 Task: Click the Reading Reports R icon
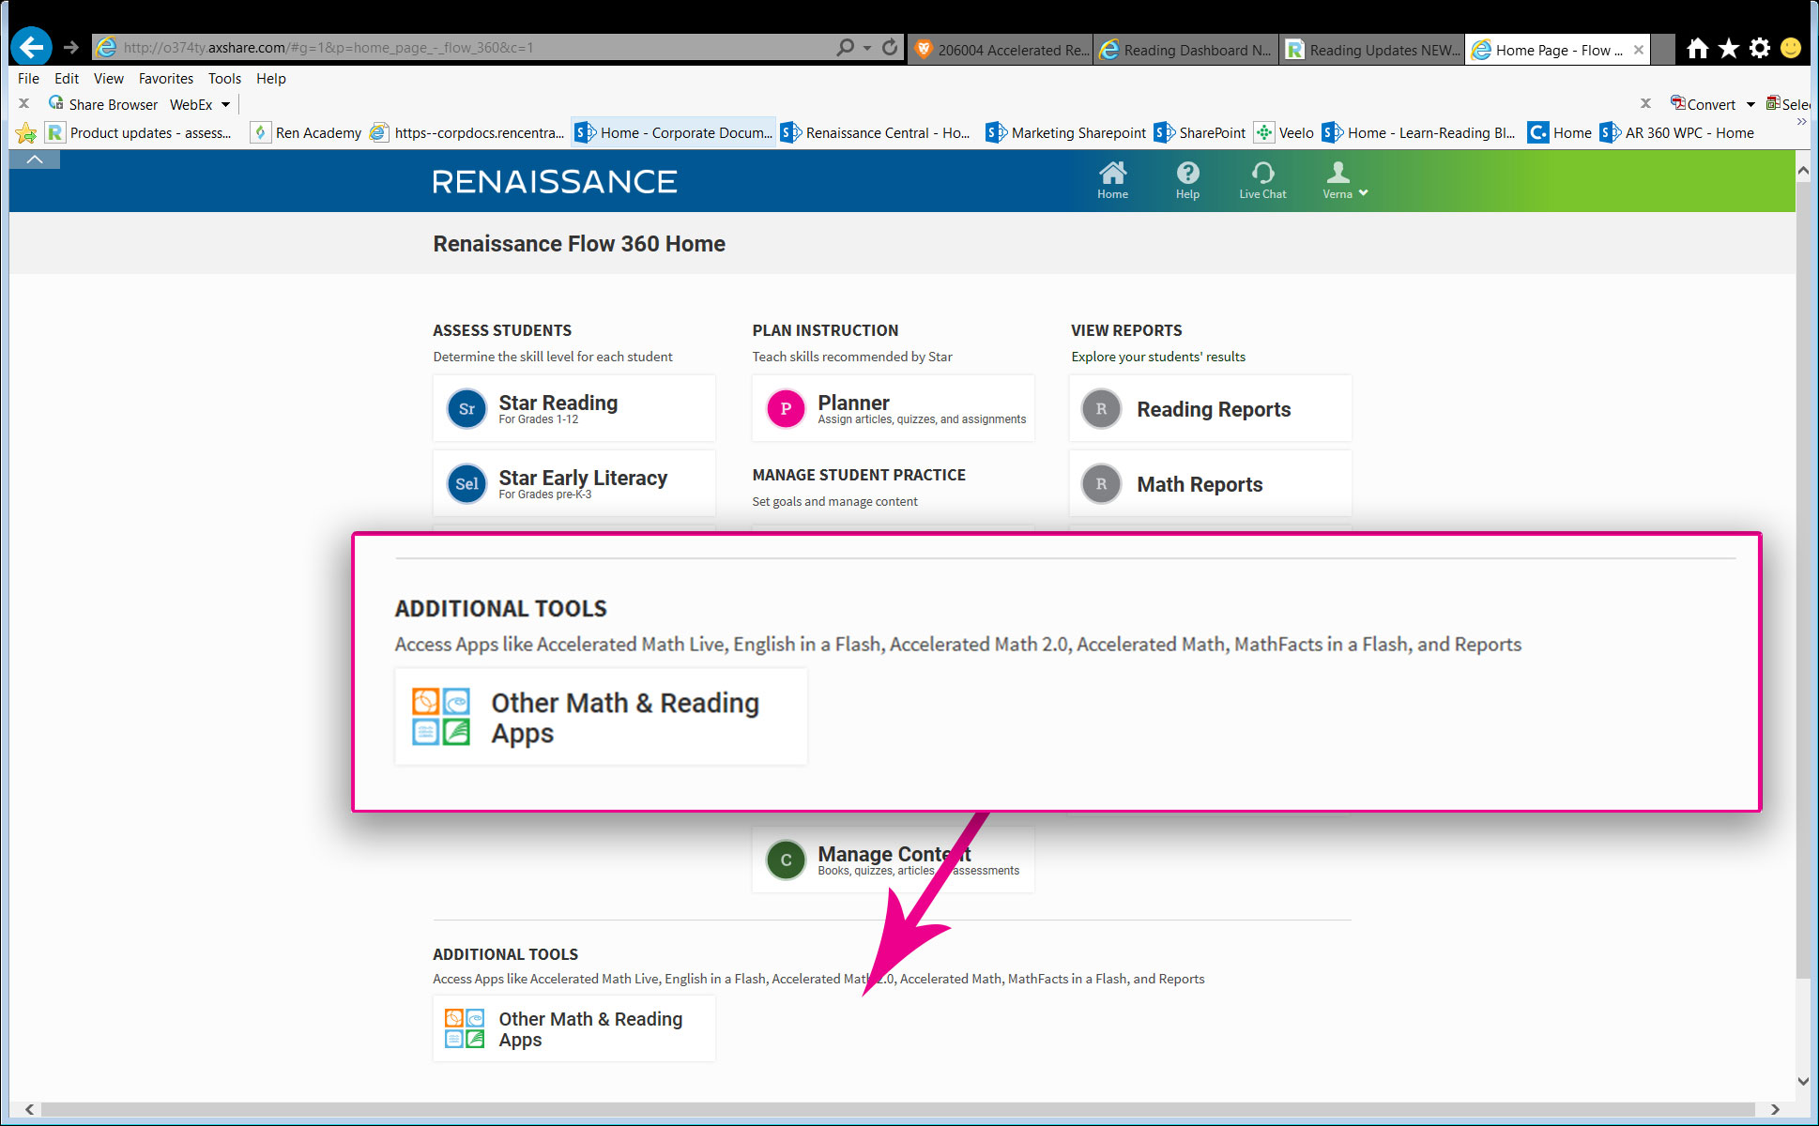coord(1101,409)
